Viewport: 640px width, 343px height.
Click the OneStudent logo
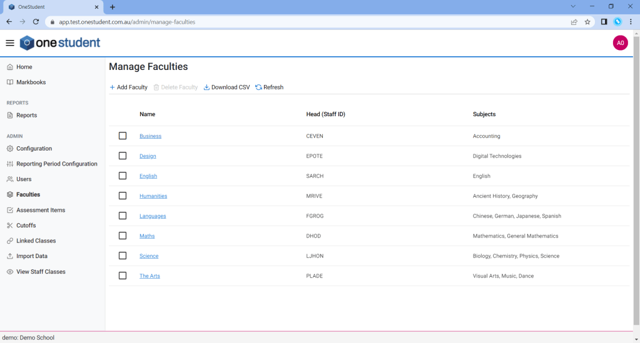pyautogui.click(x=60, y=43)
